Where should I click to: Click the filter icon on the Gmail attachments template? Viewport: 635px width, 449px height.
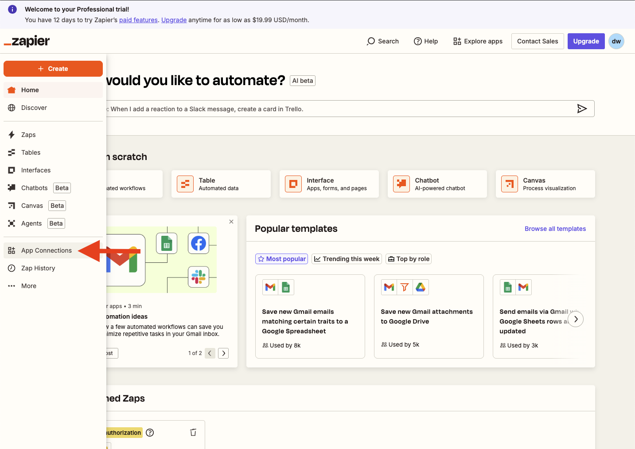[405, 287]
